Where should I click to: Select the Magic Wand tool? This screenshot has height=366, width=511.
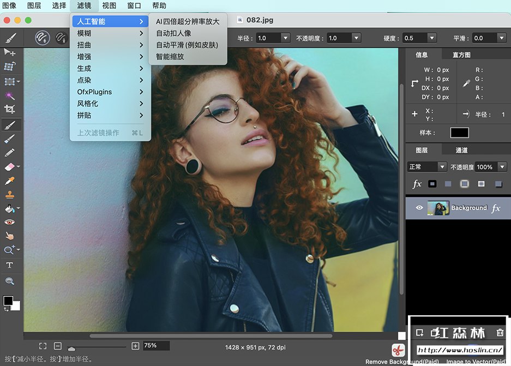9,95
